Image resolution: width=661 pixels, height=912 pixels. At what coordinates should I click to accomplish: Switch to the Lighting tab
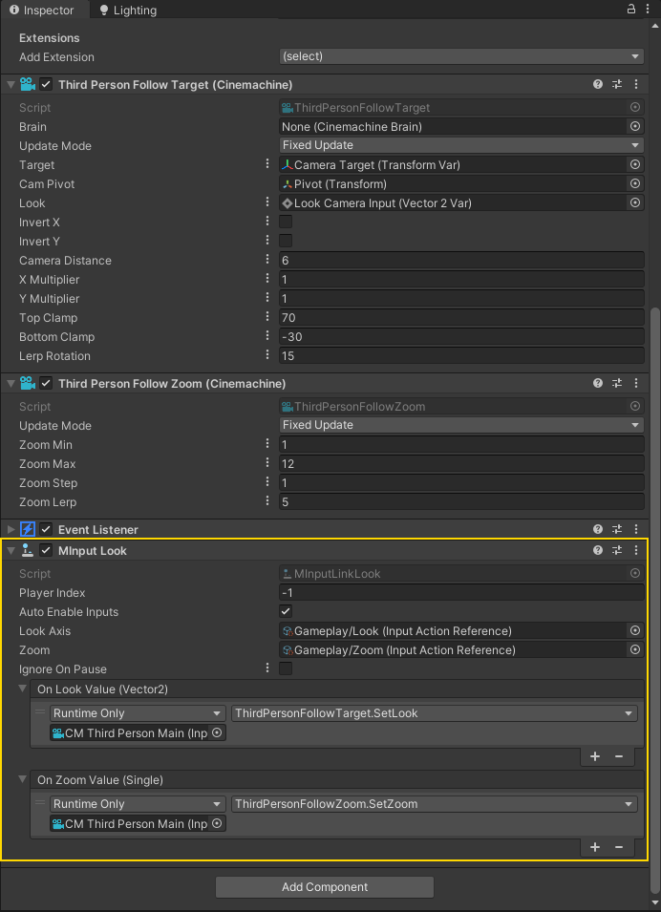(127, 11)
